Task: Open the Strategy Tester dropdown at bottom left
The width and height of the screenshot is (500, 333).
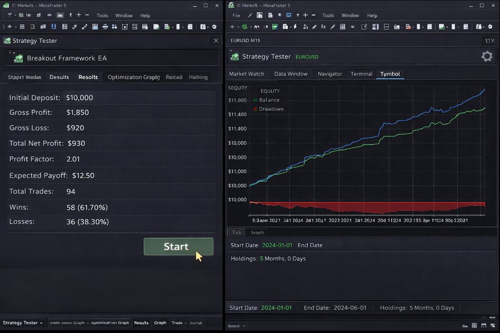Action: [22, 322]
